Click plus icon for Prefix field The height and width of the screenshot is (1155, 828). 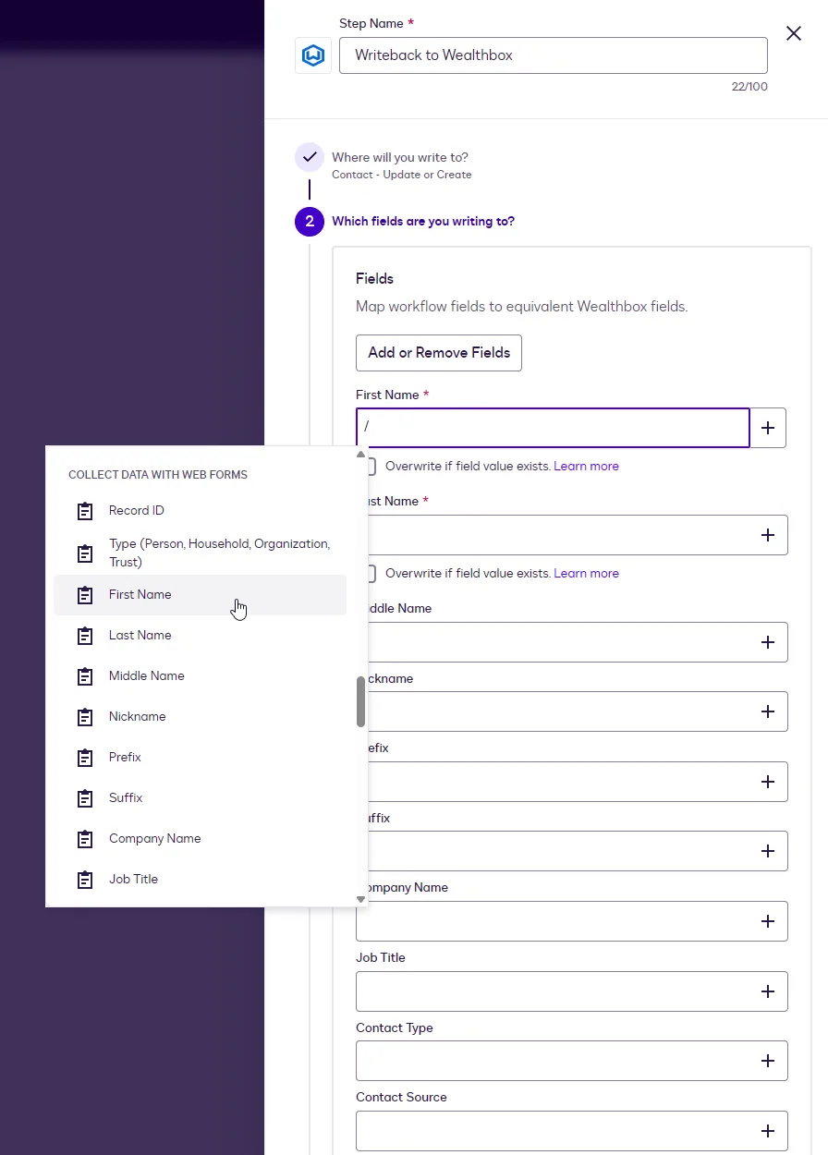768,782
